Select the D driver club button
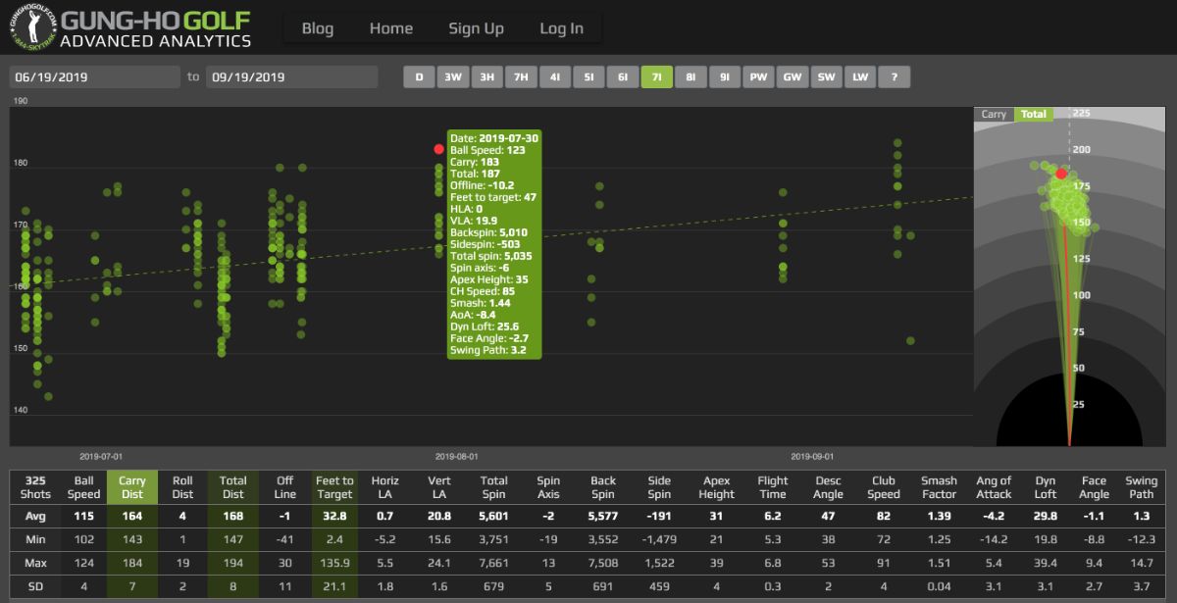Screen dimensions: 1177x603 (419, 76)
